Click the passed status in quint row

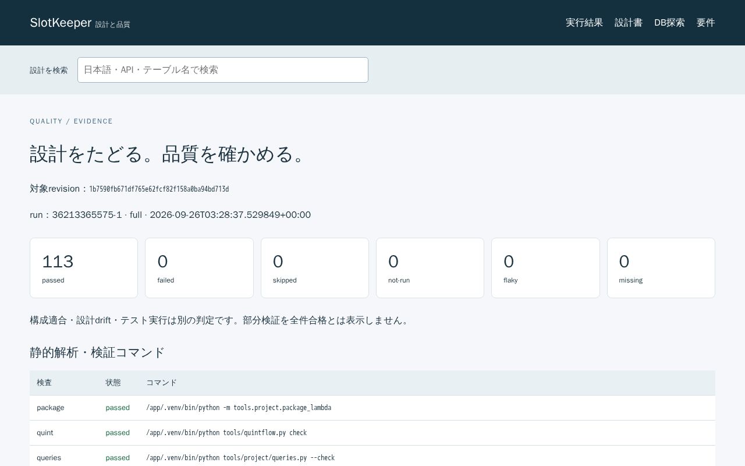tap(118, 433)
